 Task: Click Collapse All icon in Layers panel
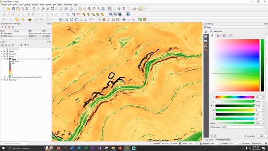[25, 45]
